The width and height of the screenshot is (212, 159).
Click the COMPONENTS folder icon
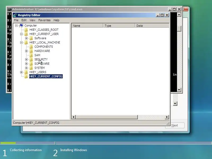click(x=31, y=47)
